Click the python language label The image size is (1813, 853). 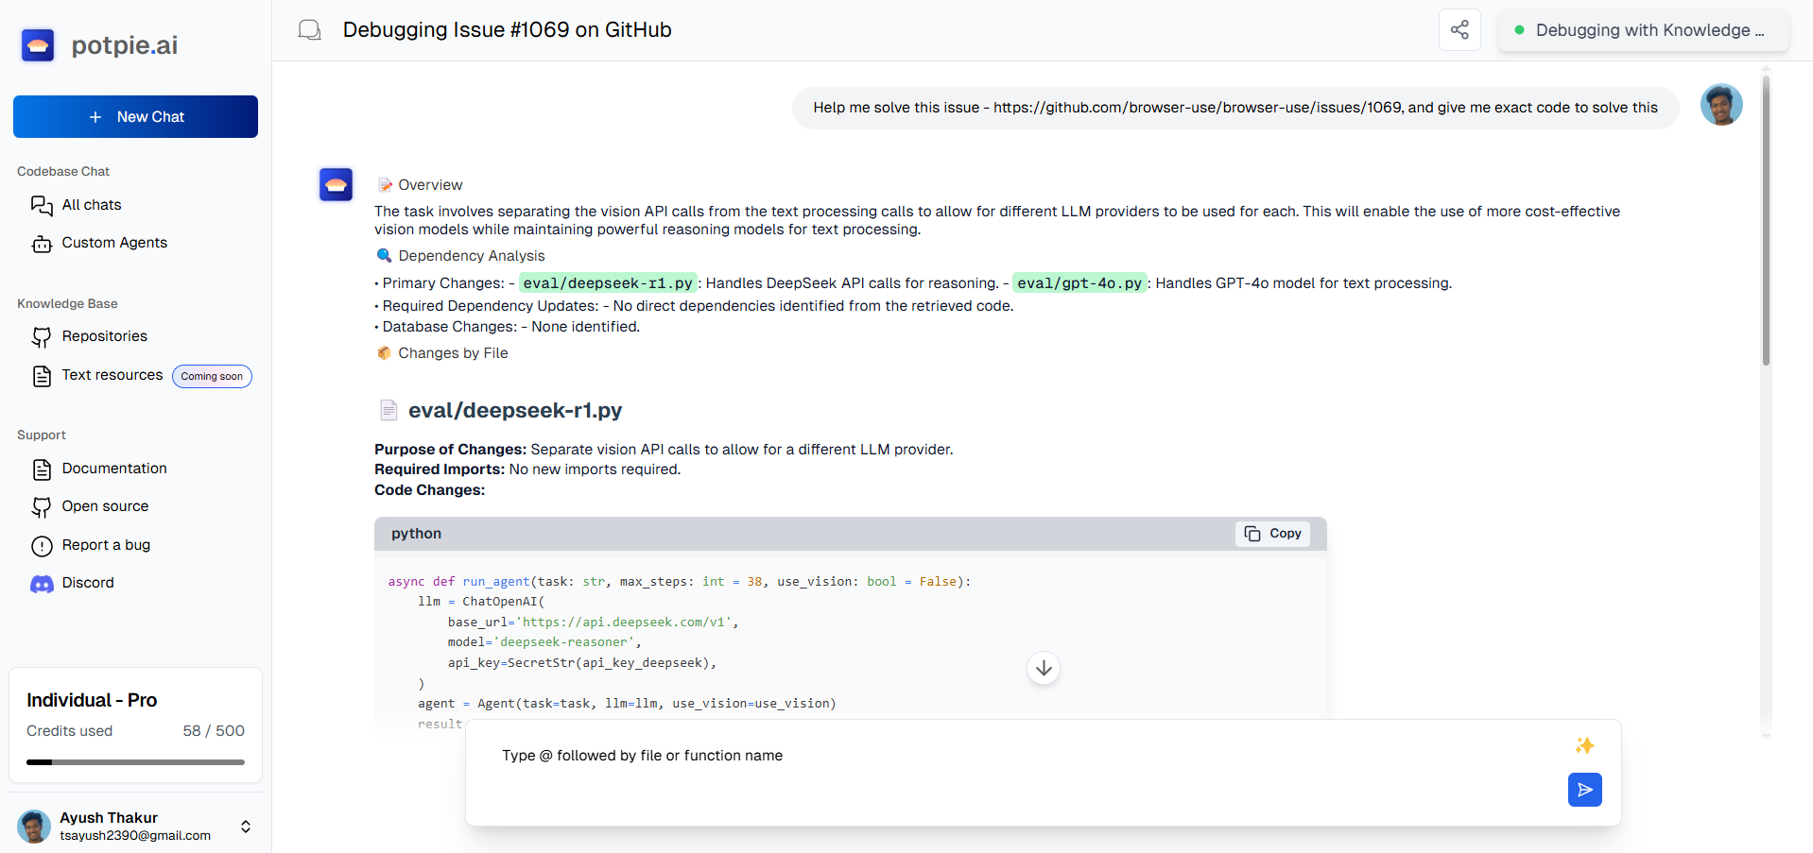coord(416,534)
